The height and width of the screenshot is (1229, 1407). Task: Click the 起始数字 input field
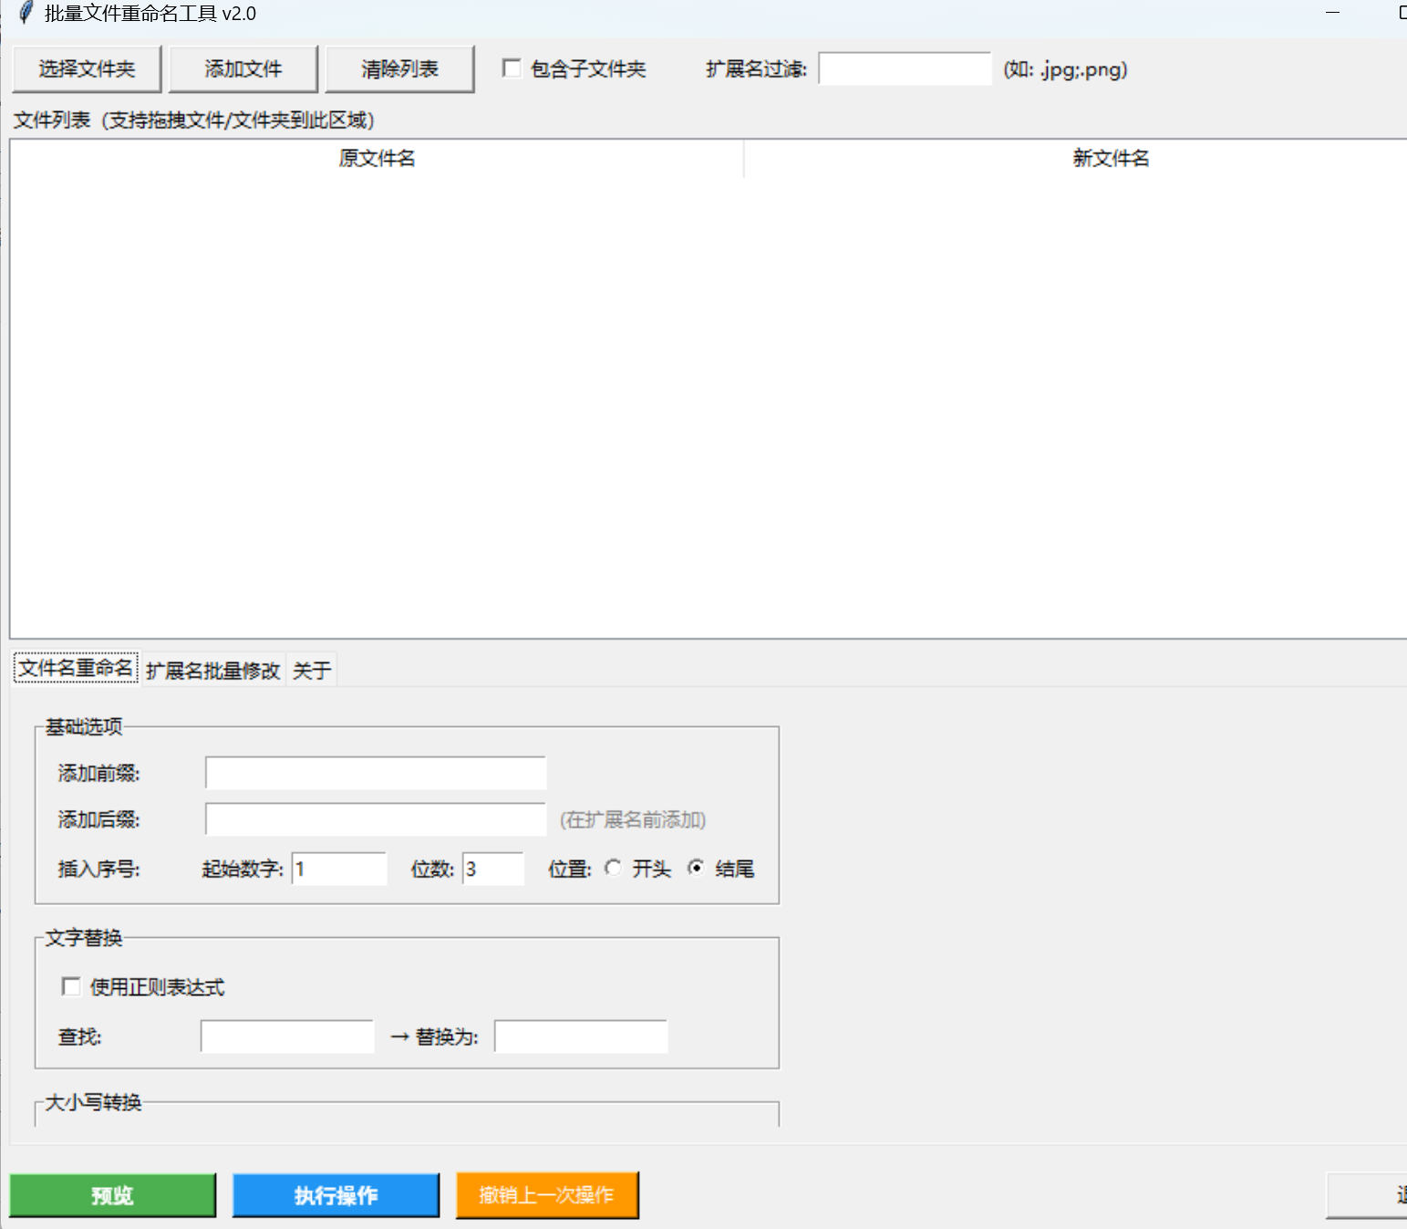coord(339,869)
